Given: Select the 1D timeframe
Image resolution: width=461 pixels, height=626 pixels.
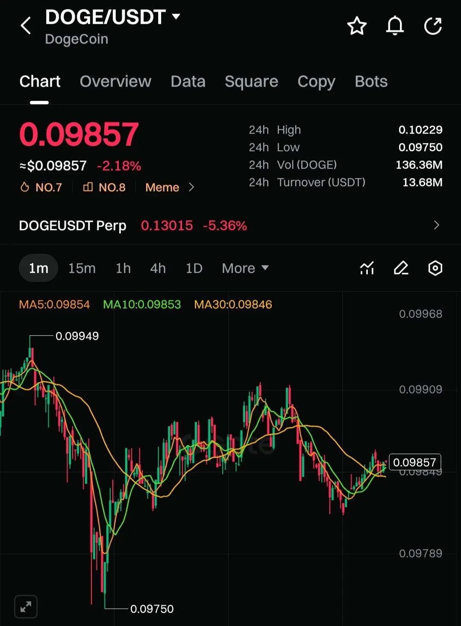Looking at the screenshot, I should coord(194,268).
